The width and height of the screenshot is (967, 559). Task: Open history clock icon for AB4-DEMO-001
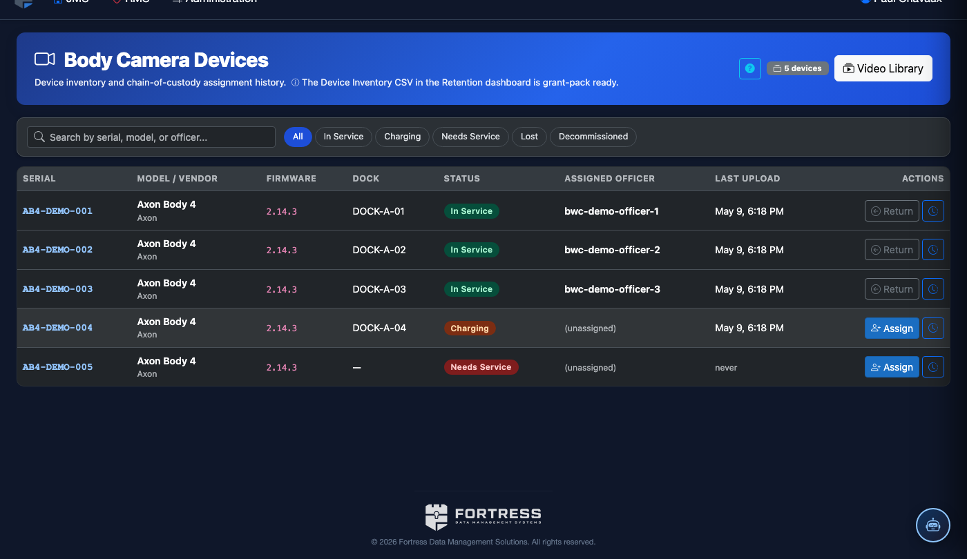(x=933, y=211)
